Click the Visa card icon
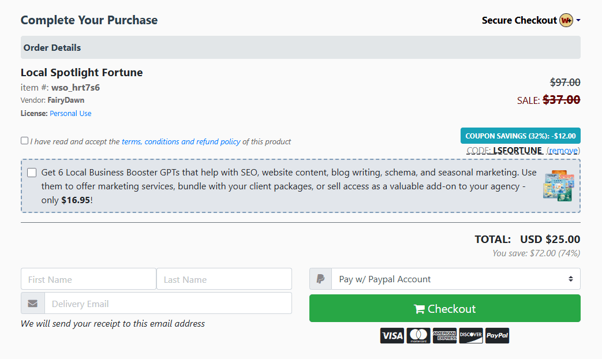Image resolution: width=602 pixels, height=359 pixels. pos(392,335)
